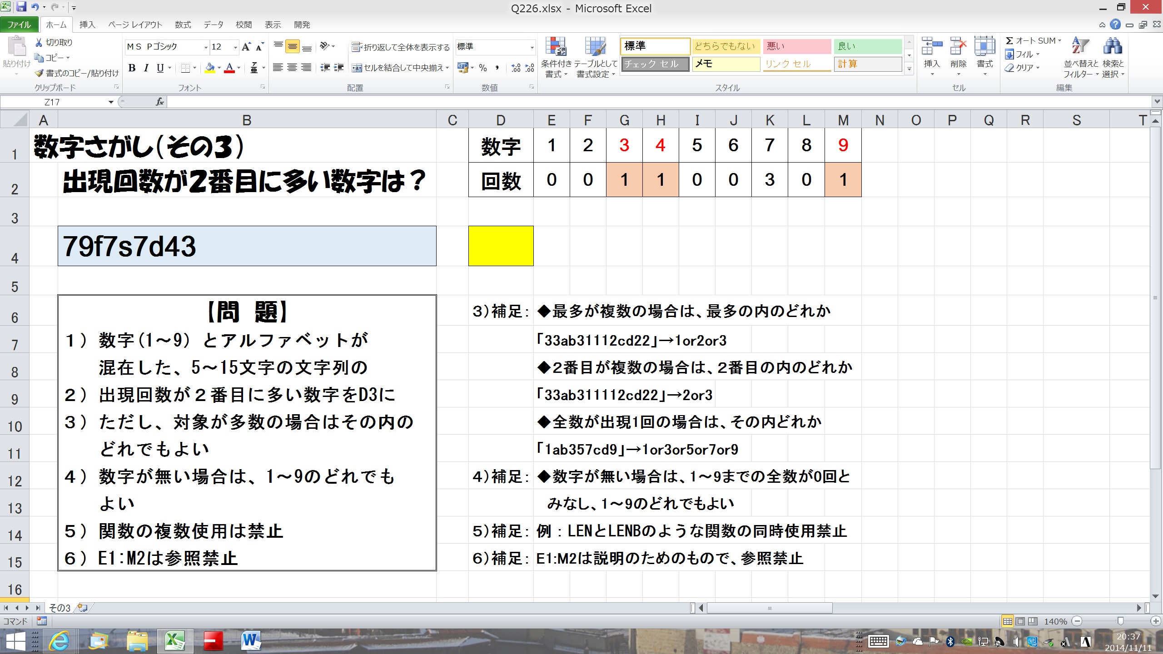Toggle macro recording button in status bar
This screenshot has width=1163, height=654.
42,621
